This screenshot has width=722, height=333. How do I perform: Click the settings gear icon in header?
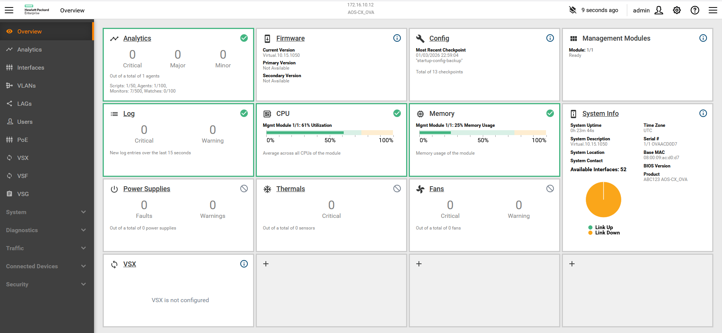tap(676, 10)
